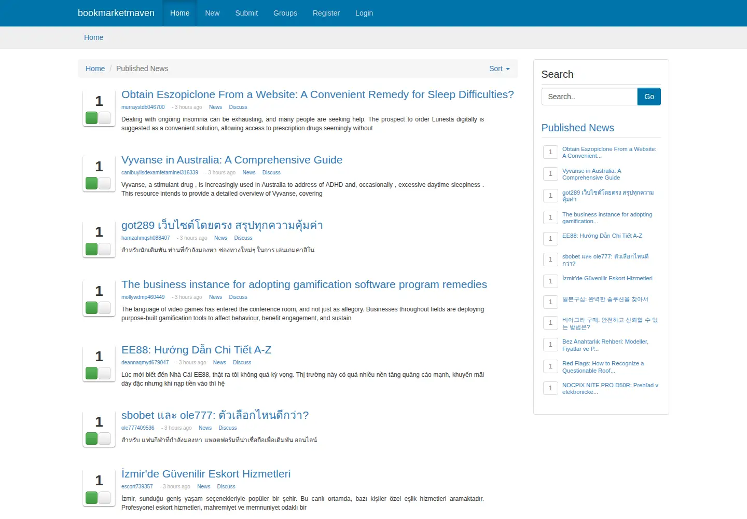Screen dimensions: 747x519
Task: Open the Groups nav item
Action: [285, 13]
